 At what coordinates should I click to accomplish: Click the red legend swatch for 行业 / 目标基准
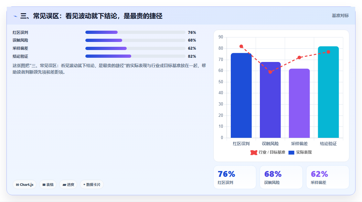254,152
